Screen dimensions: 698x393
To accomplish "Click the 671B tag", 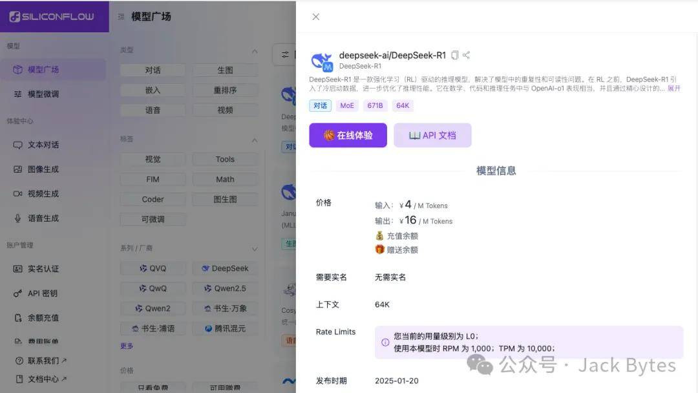I will click(x=375, y=105).
